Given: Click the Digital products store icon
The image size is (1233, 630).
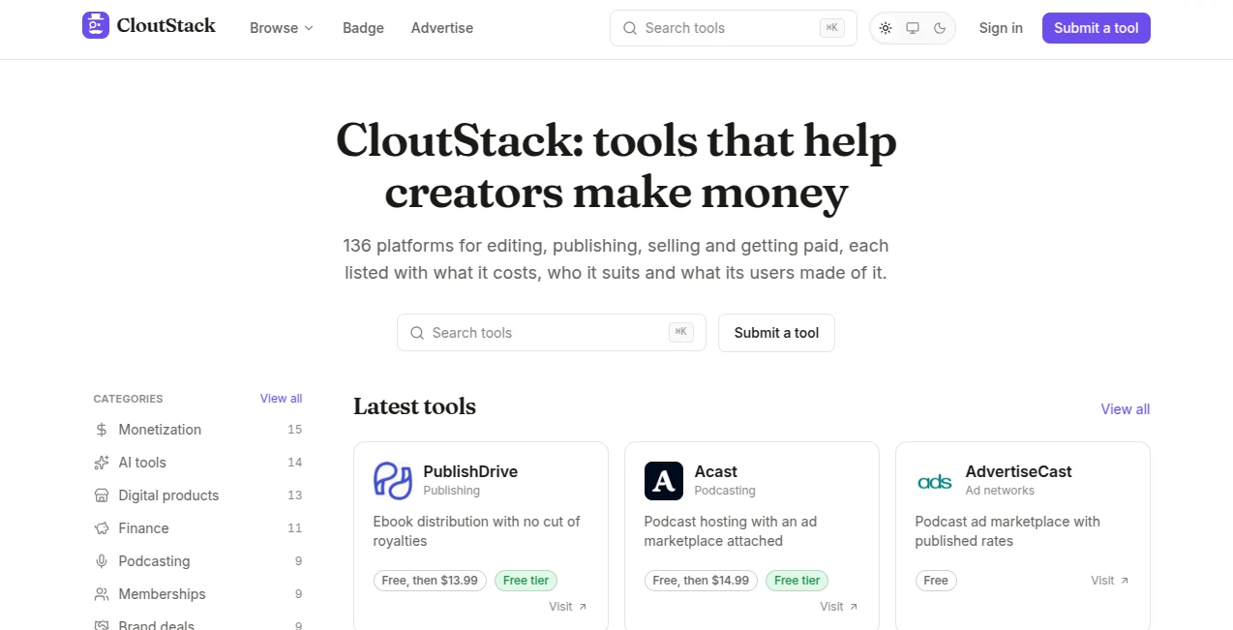Looking at the screenshot, I should 102,495.
